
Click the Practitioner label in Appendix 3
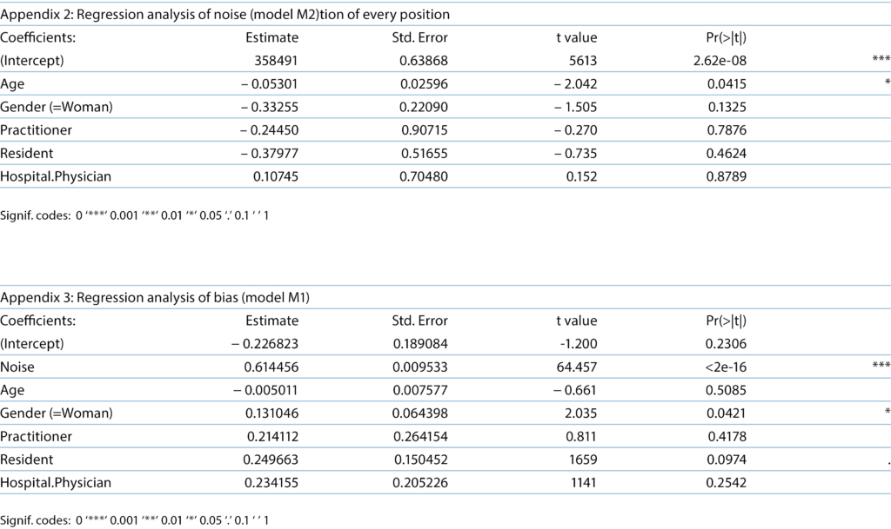pyautogui.click(x=37, y=435)
